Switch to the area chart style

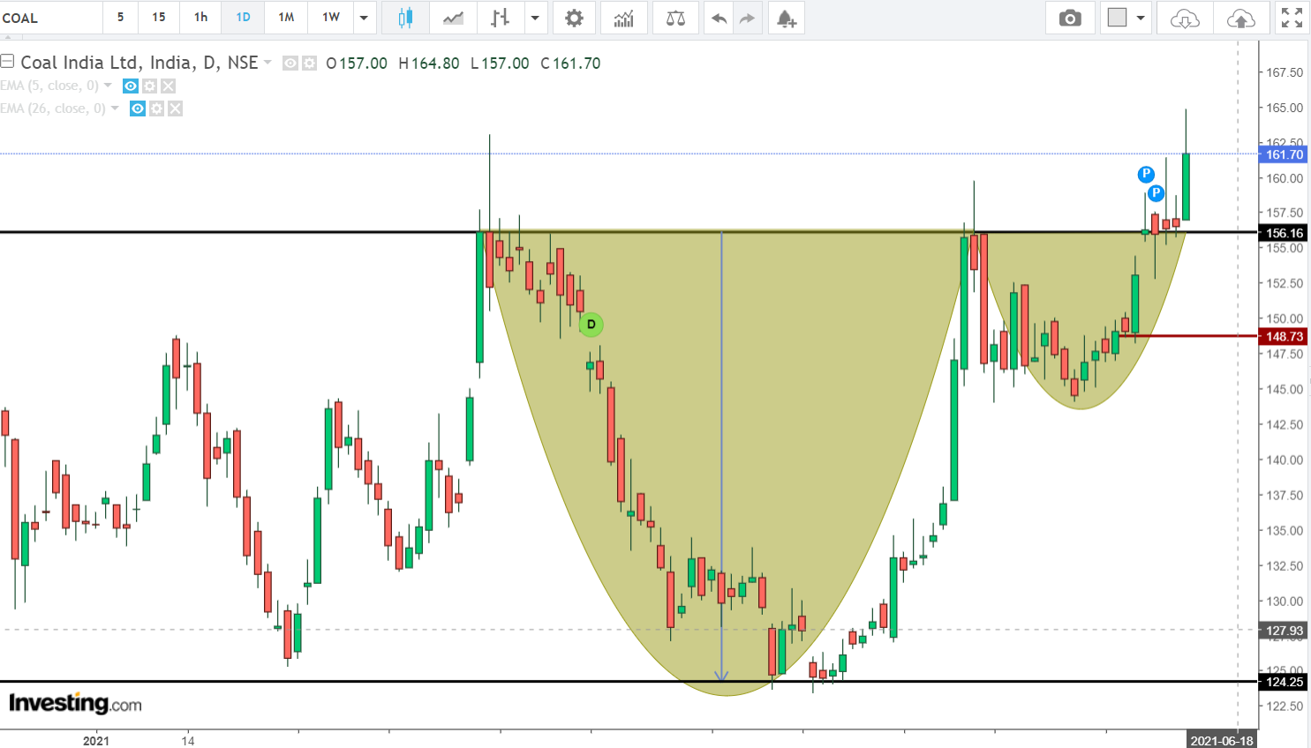(453, 18)
